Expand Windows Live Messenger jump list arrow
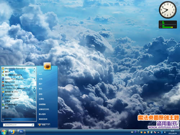Viewport: 180px width, 135px height. 34,89
